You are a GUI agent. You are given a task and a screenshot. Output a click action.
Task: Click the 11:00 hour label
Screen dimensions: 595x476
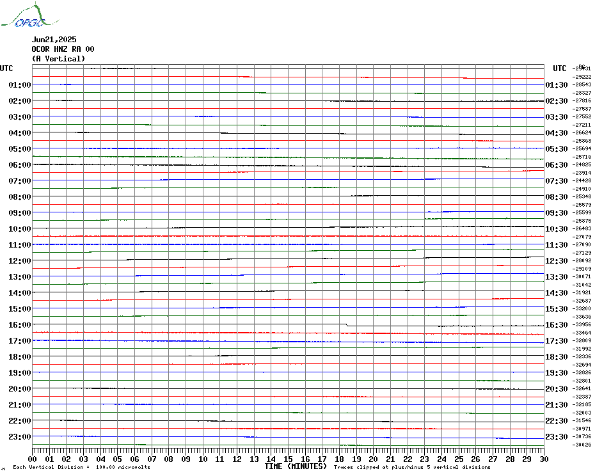[x=20, y=245]
